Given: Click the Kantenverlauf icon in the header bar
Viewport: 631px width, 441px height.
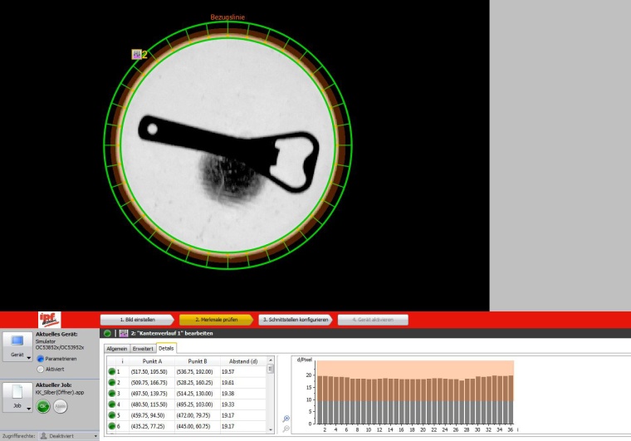Looking at the screenshot, I should coord(123,333).
